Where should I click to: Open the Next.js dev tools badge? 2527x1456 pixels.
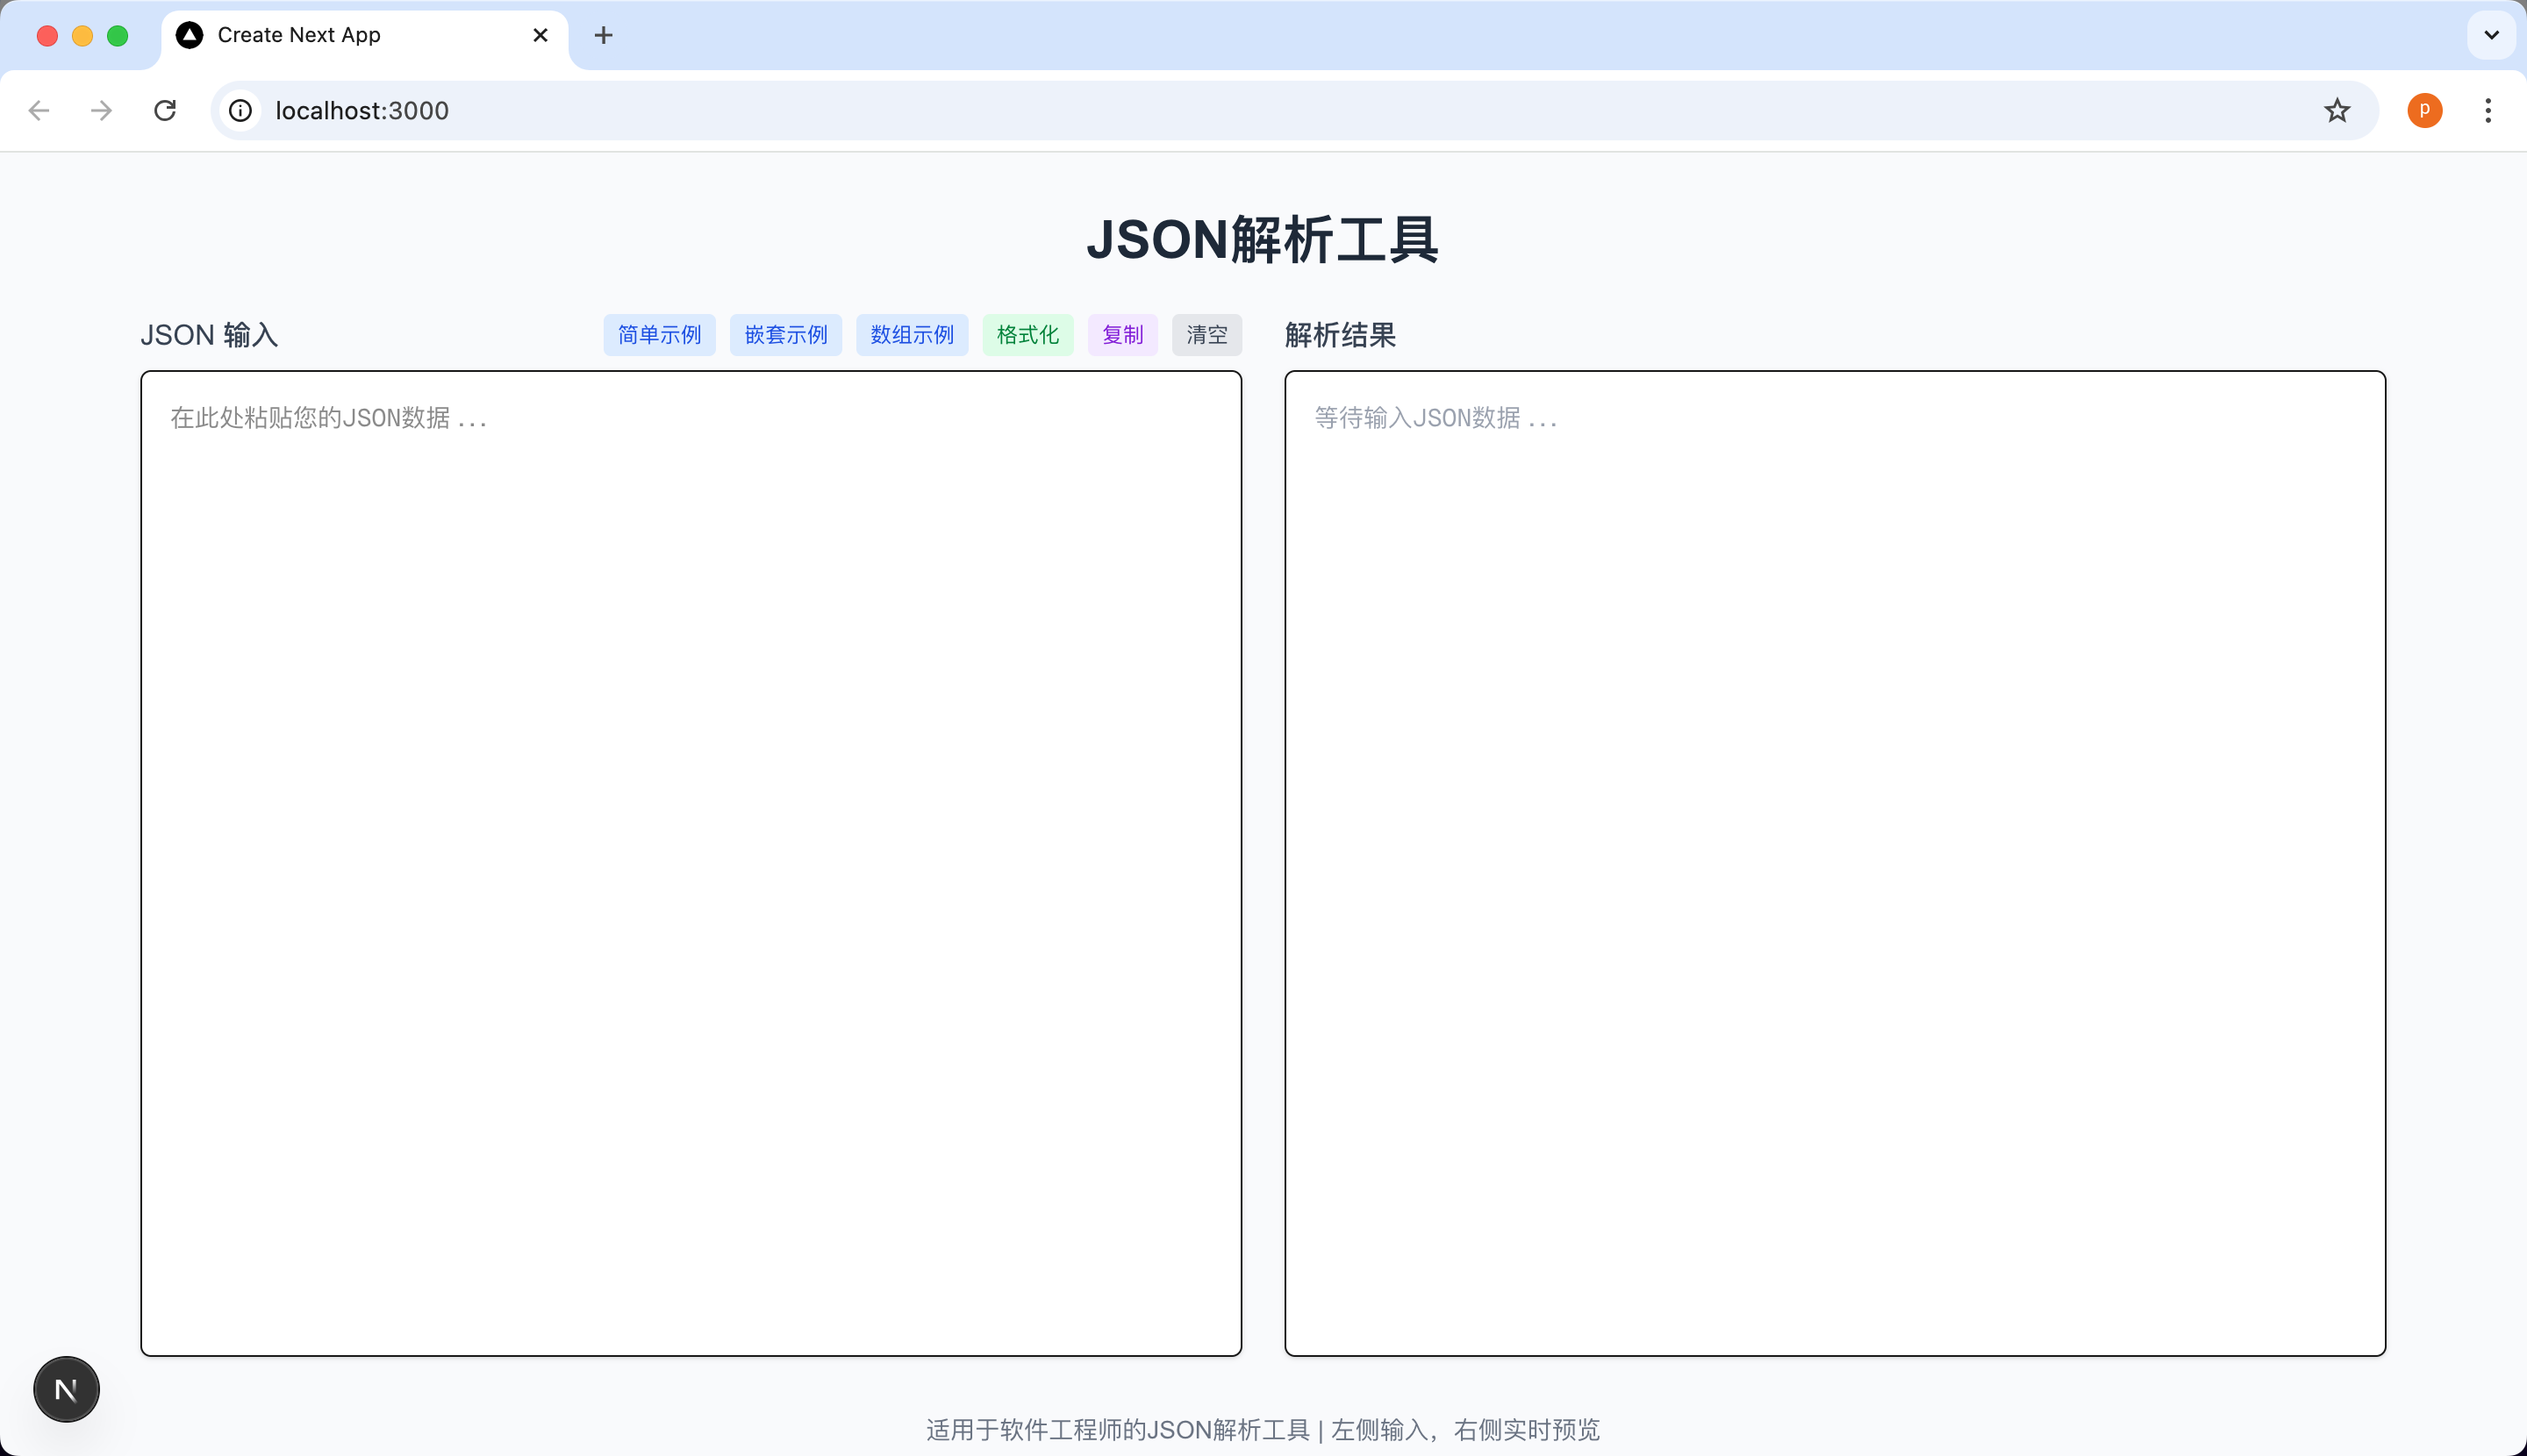tap(66, 1388)
